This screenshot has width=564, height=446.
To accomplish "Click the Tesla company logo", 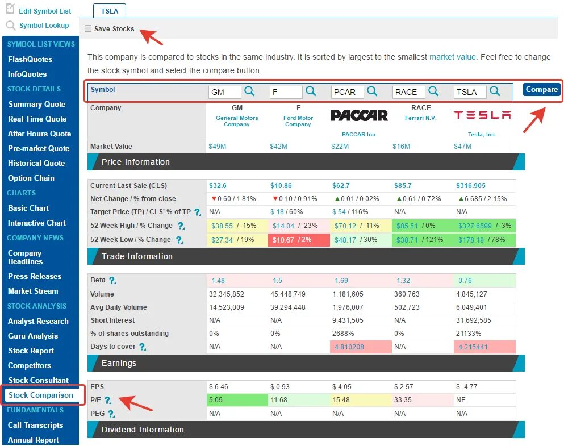I will [482, 115].
